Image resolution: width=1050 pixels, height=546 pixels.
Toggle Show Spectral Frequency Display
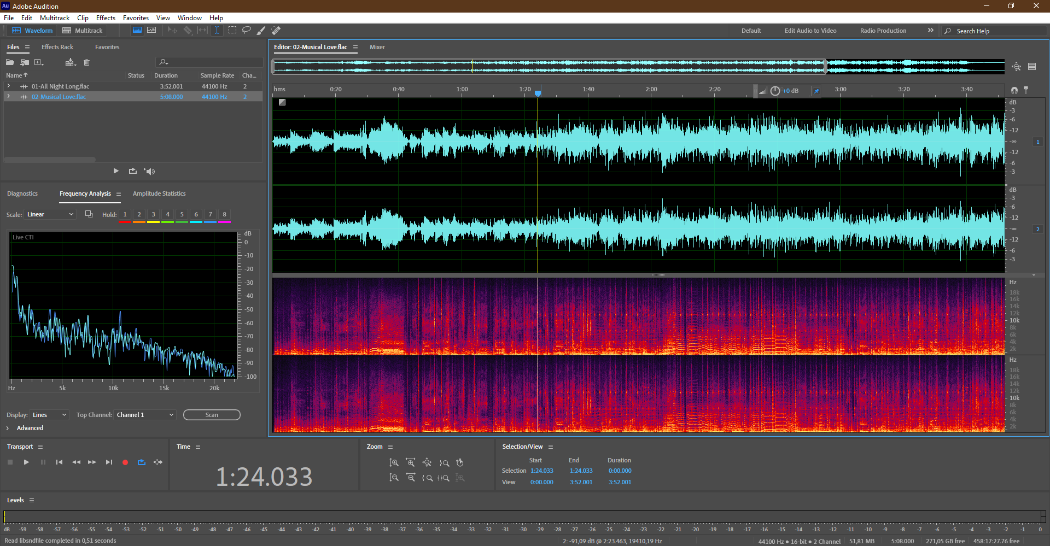[x=137, y=31]
